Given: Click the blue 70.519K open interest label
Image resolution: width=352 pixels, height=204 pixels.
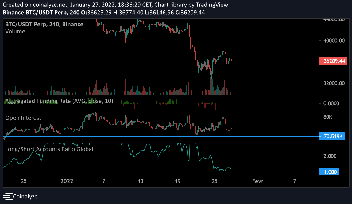Looking at the screenshot, I should coord(332,137).
